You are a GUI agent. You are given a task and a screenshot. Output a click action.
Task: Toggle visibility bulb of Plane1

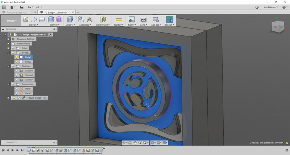(16, 89)
